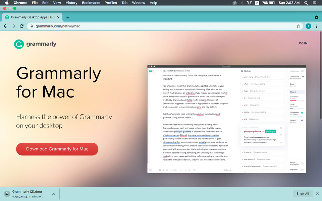Viewport: 322px width, 201px height.
Task: Open the File menu
Action: tap(35, 3)
